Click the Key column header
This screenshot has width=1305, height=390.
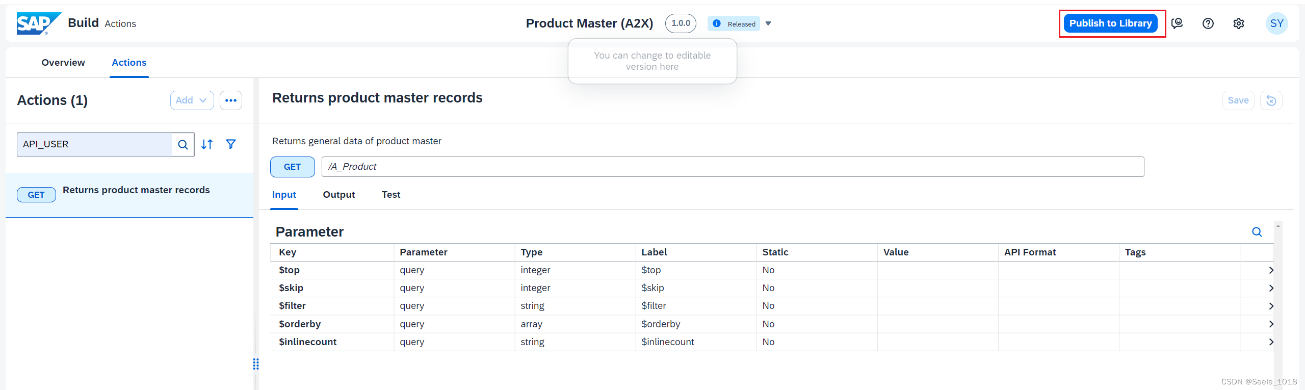(332, 252)
